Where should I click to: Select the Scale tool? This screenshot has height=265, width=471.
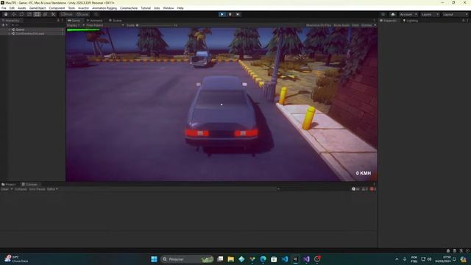click(29, 15)
